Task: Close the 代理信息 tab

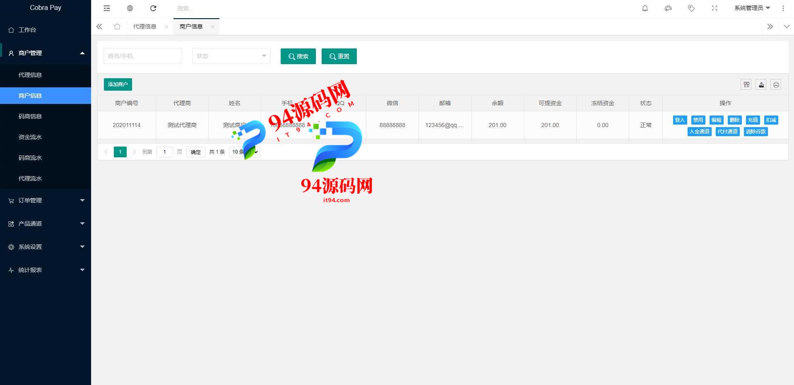Action: pyautogui.click(x=166, y=26)
